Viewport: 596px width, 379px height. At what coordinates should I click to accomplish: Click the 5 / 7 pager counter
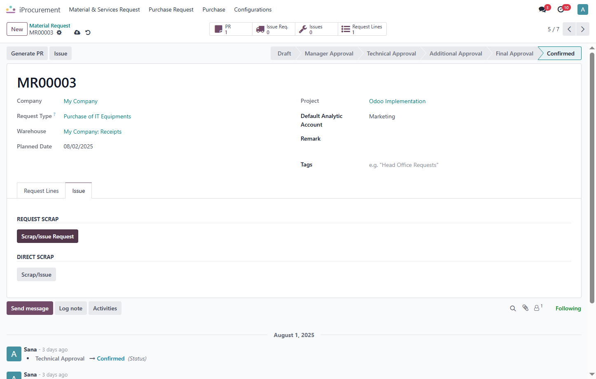553,29
